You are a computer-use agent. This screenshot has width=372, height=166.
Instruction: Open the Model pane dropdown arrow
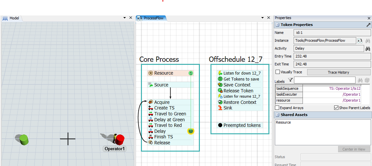click(124, 18)
